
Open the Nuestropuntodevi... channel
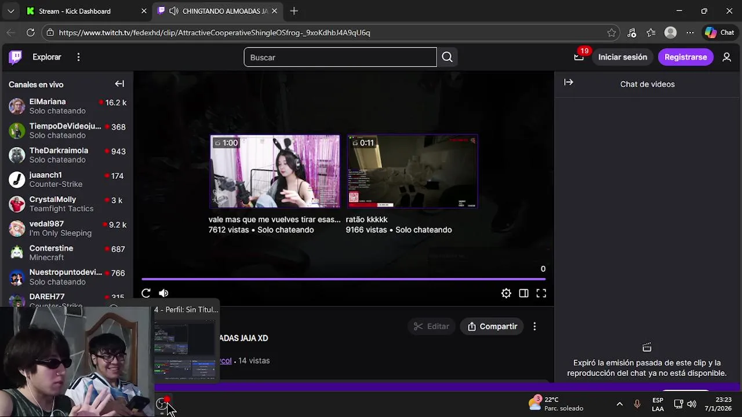click(67, 277)
